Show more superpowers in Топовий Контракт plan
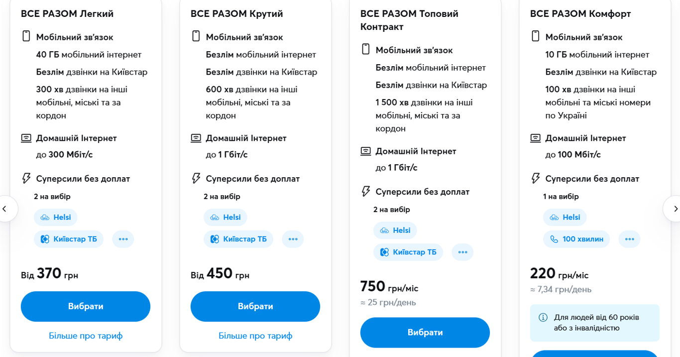This screenshot has height=357, width=680. 462,252
